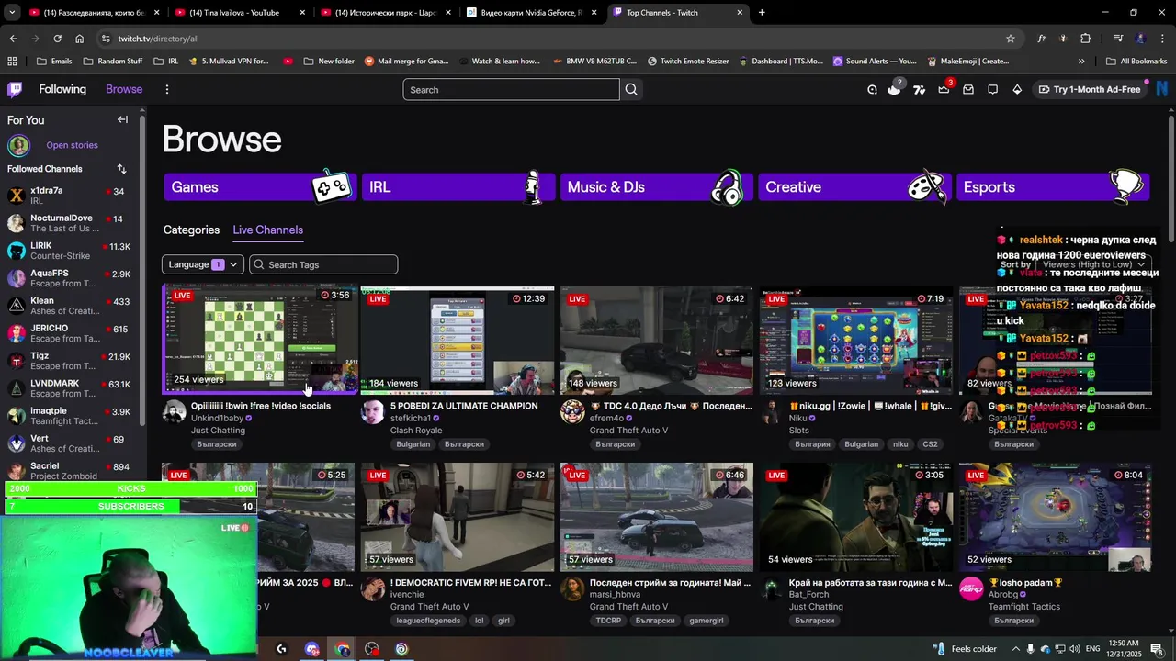Open Twitch search quests icon in top nav
Viewport: 1176px width, 661px height.
tap(872, 89)
